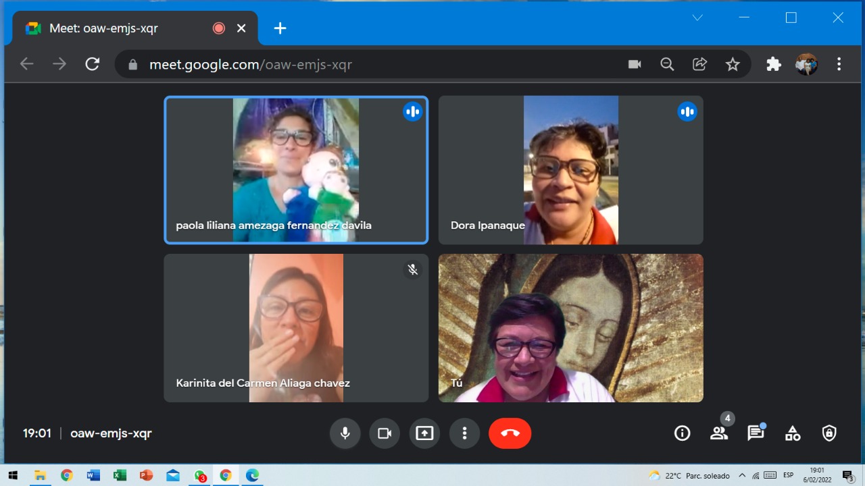Image resolution: width=865 pixels, height=486 pixels.
Task: Select paola liliana amezaga video tile
Action: pyautogui.click(x=296, y=170)
